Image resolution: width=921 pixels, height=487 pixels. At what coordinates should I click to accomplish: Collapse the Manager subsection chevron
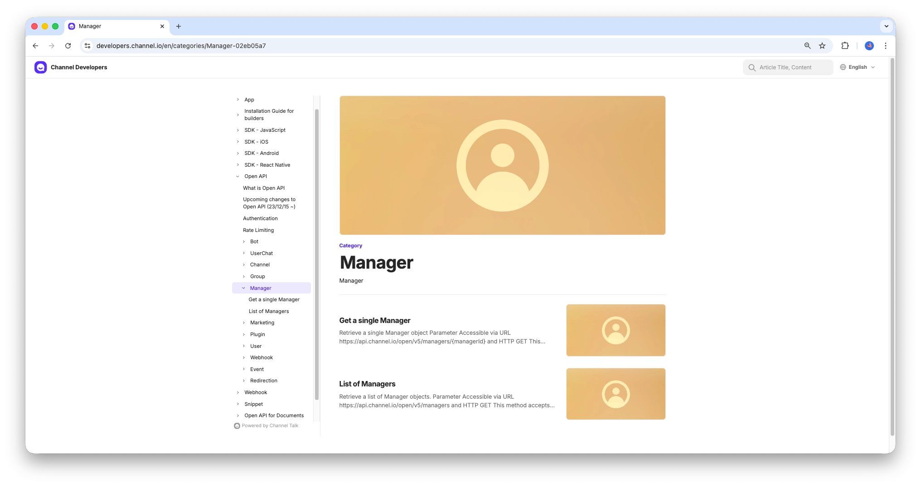coord(244,288)
